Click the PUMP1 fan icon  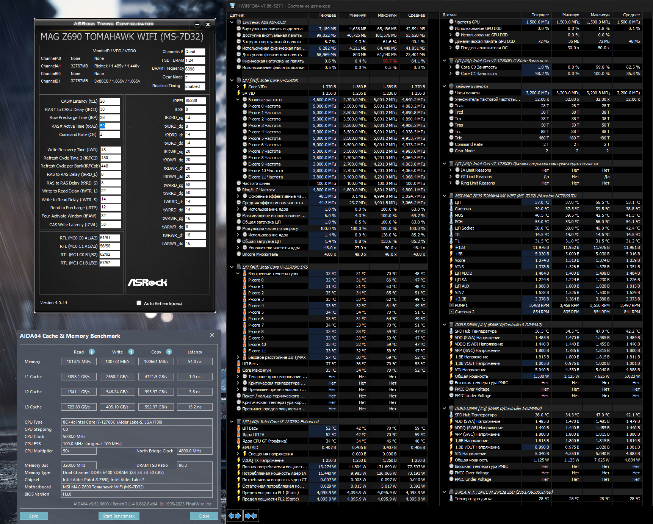pyautogui.click(x=451, y=305)
